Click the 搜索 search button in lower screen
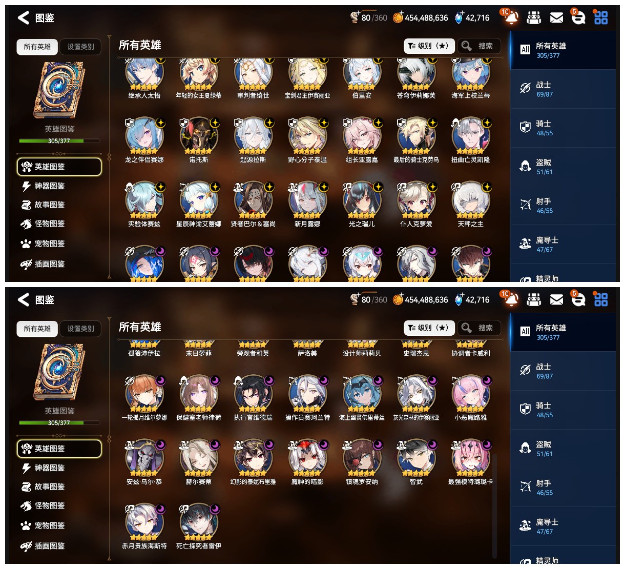The height and width of the screenshot is (569, 625). (478, 328)
